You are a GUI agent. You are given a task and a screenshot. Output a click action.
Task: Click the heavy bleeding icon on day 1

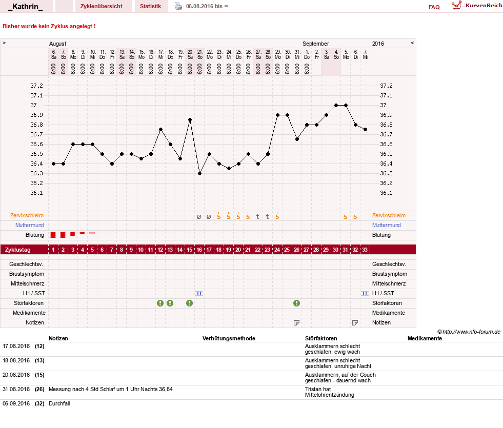[53, 235]
